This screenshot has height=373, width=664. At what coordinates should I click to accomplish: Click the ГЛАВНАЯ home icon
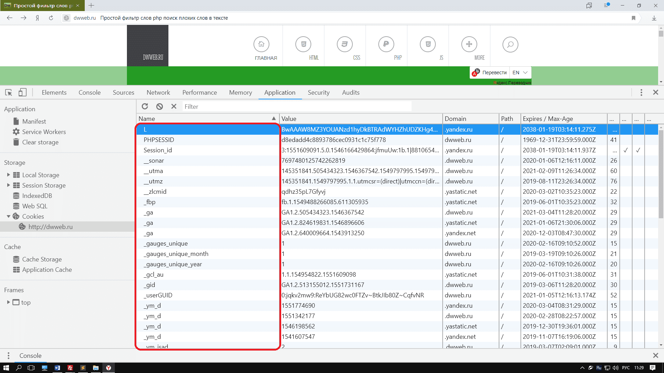pyautogui.click(x=261, y=44)
